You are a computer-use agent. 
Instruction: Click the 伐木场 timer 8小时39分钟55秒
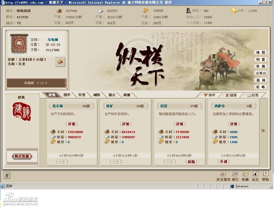(71, 156)
